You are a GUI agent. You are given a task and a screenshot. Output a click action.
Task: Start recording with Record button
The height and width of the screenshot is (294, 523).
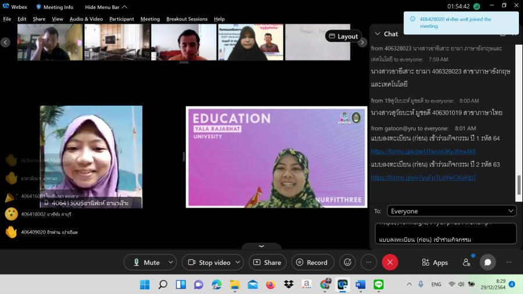coord(312,262)
